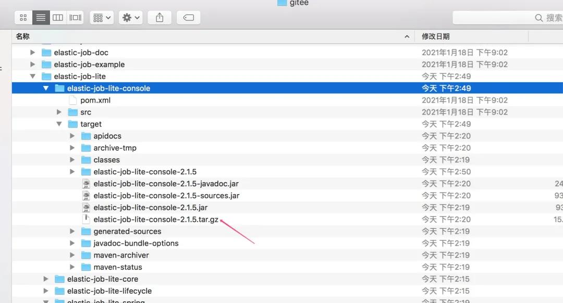Collapse the elastic-job-lite-console folder
The width and height of the screenshot is (563, 303).
(46, 89)
